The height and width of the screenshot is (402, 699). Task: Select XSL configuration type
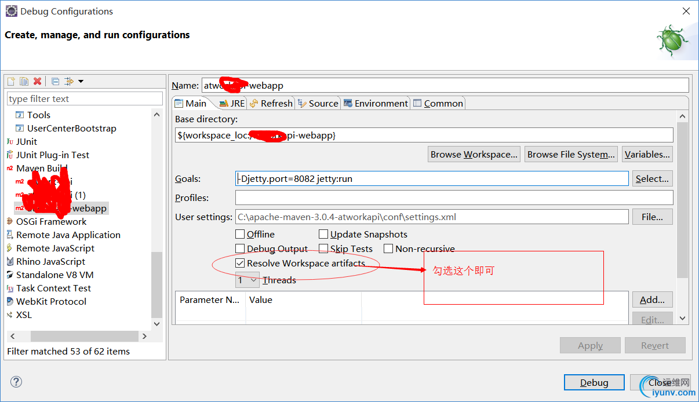24,315
